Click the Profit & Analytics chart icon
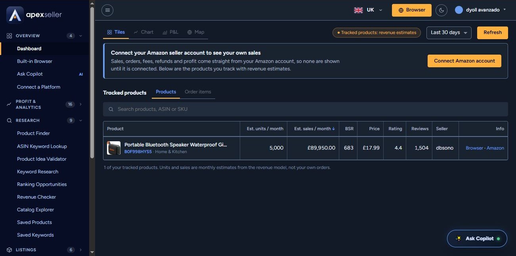This screenshot has width=516, height=256. tap(9, 104)
